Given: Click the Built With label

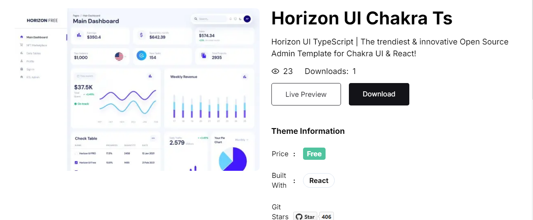Looking at the screenshot, I should tap(279, 180).
